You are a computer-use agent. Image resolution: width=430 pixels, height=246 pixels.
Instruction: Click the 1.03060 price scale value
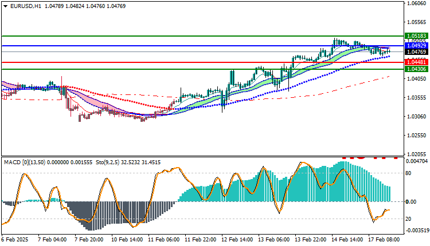(x=417, y=117)
